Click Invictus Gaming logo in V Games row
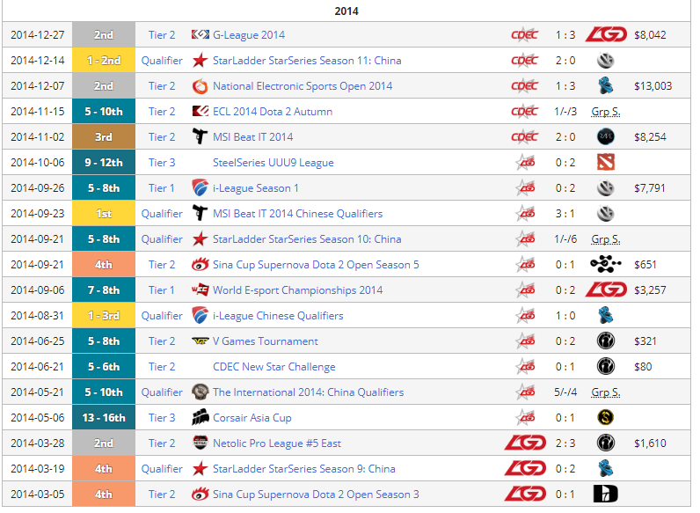 [605, 341]
